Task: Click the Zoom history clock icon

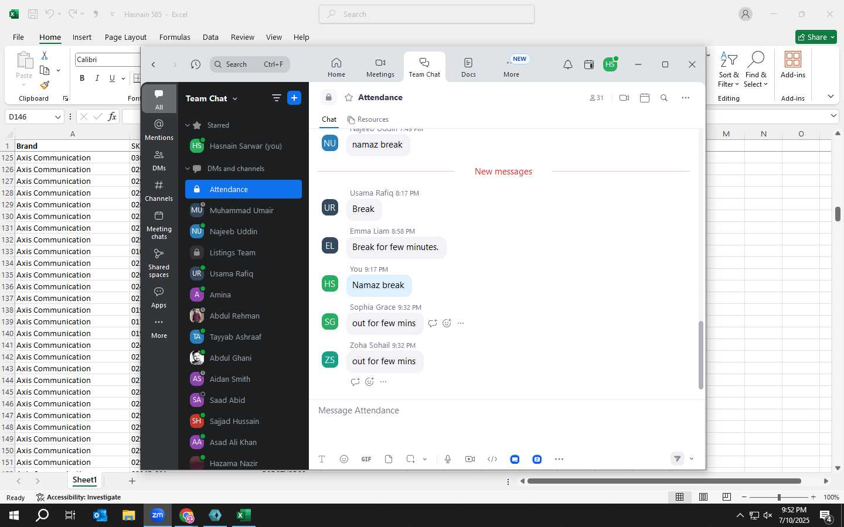Action: click(196, 64)
